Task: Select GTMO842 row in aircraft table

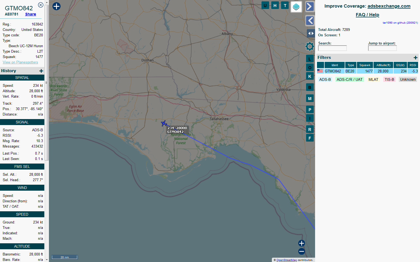Action: (367, 71)
